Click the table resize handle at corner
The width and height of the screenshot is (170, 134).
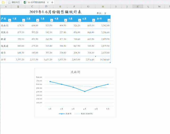click(x=110, y=62)
